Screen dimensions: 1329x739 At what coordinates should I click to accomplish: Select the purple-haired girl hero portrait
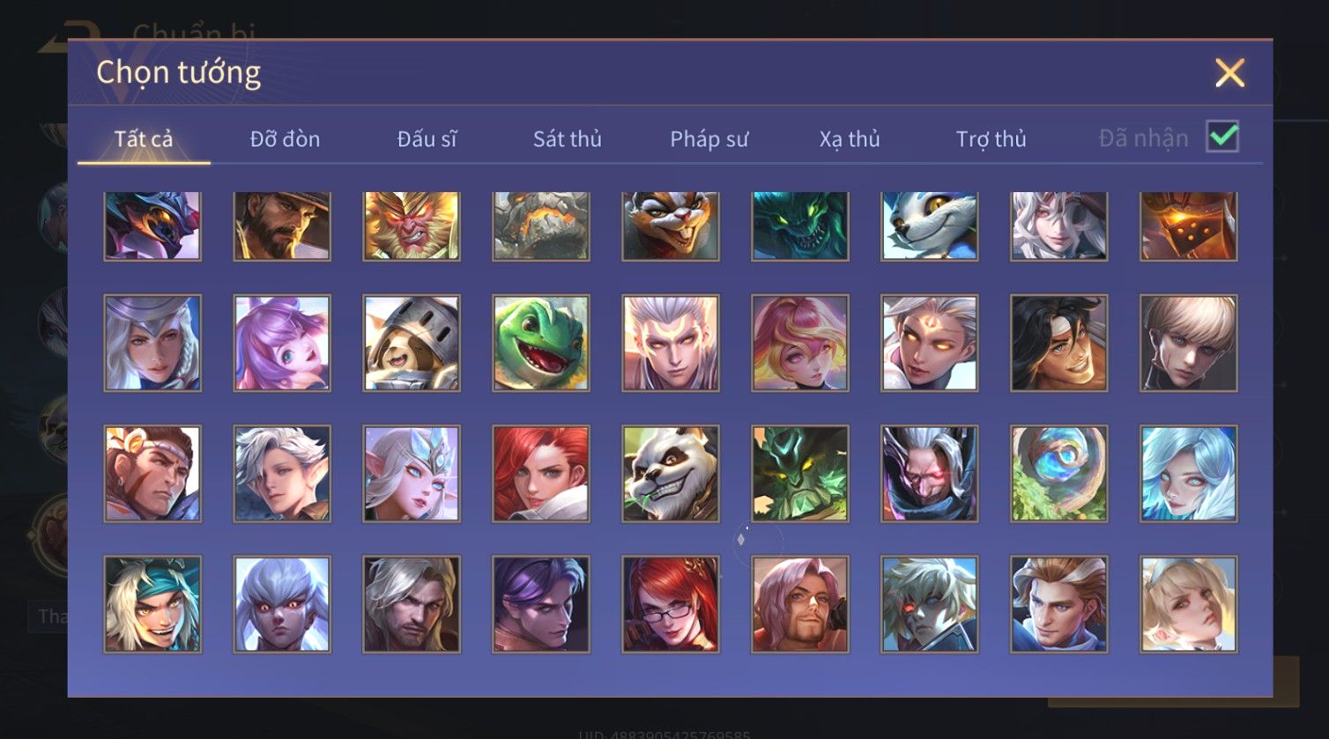click(x=282, y=343)
